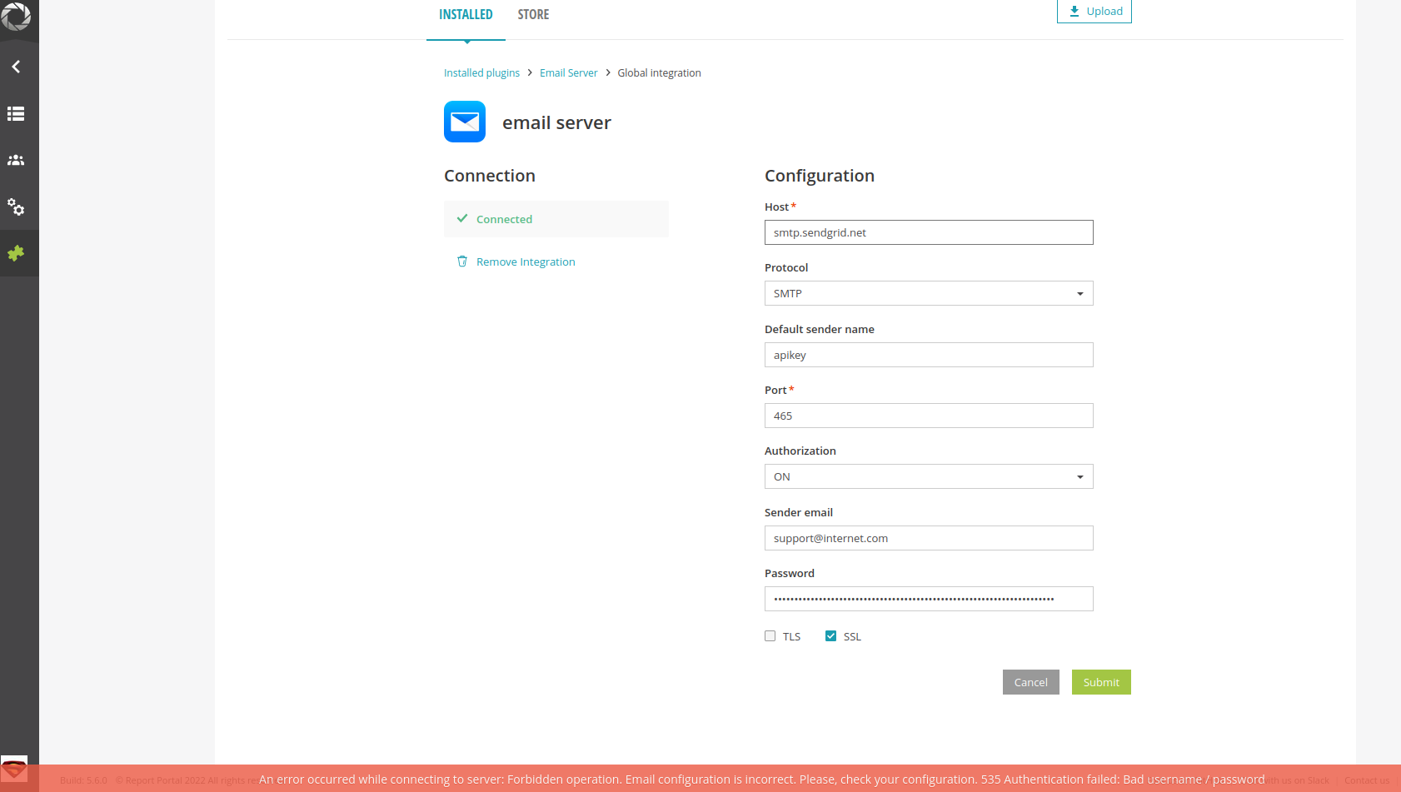Click the Remove Integration trash icon
The width and height of the screenshot is (1401, 792).
pos(463,261)
